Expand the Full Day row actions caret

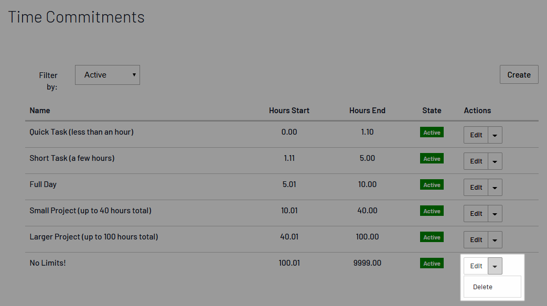coord(495,188)
